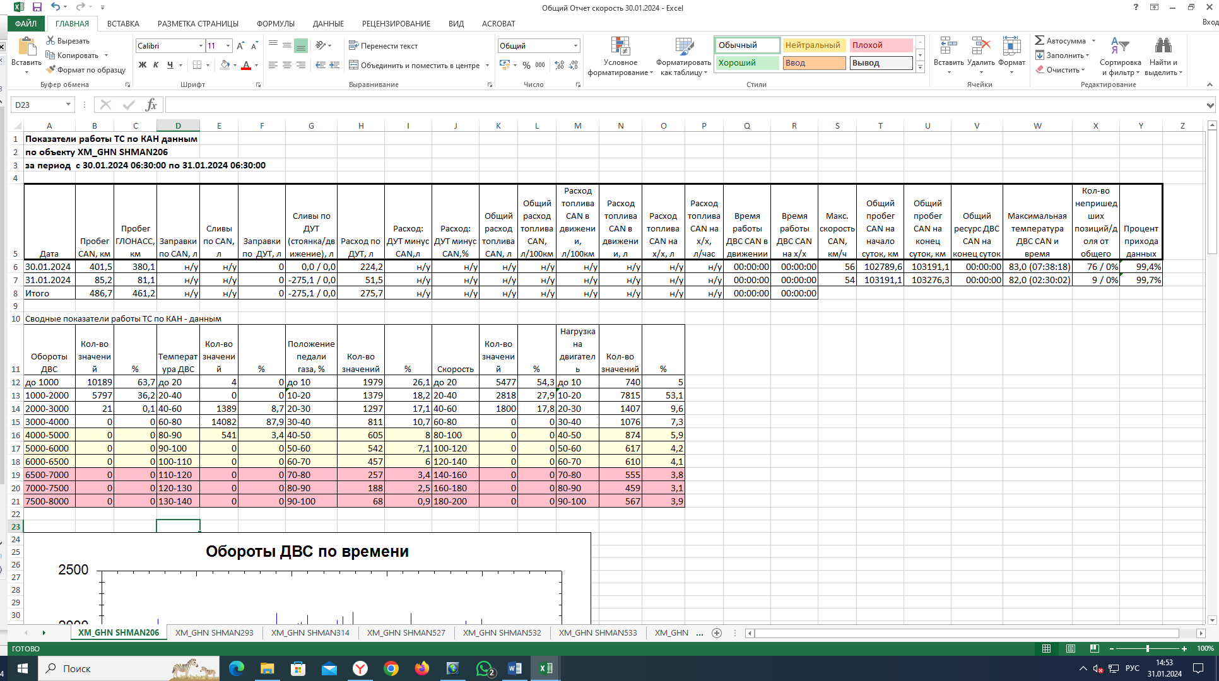Click Merge and Center (Объединить и поместить в центре)
The width and height of the screenshot is (1219, 681).
[x=415, y=65]
